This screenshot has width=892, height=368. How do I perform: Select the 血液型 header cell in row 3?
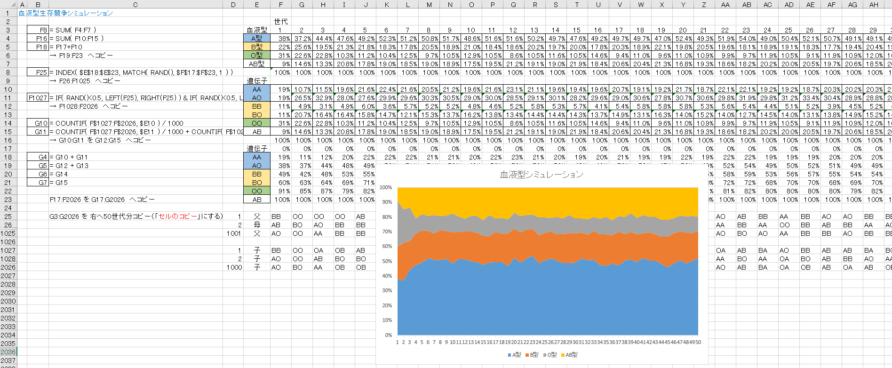click(x=257, y=30)
